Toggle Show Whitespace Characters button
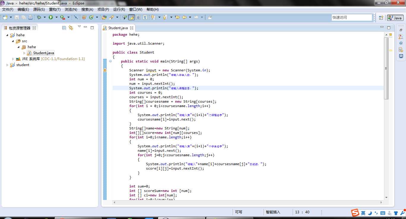The width and height of the screenshot is (406, 219). click(145, 18)
